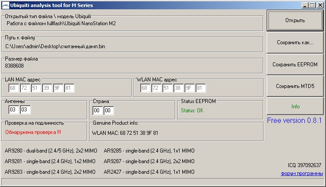Open the green Info button
The width and height of the screenshot is (326, 187).
295,107
